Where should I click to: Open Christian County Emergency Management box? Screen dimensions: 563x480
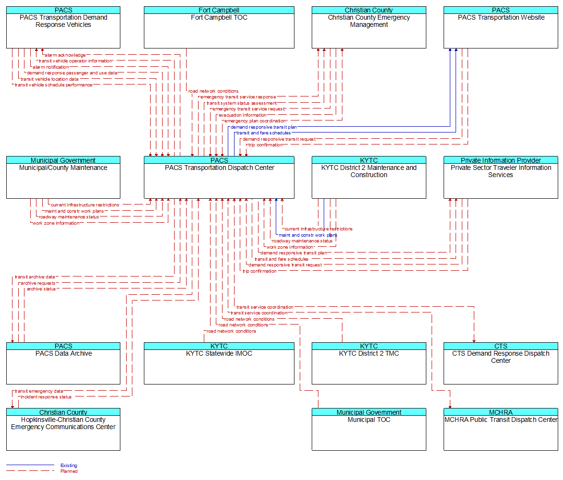click(x=369, y=27)
